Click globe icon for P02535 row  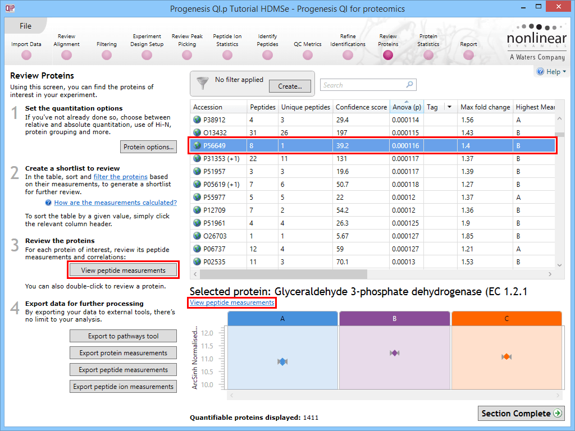197,262
